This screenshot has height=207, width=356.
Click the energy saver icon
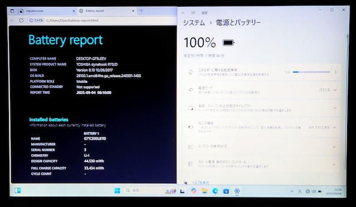tap(191, 127)
